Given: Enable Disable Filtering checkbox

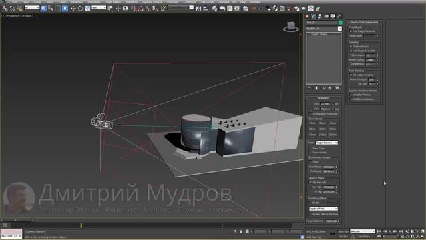Looking at the screenshot, I should pyautogui.click(x=351, y=95).
